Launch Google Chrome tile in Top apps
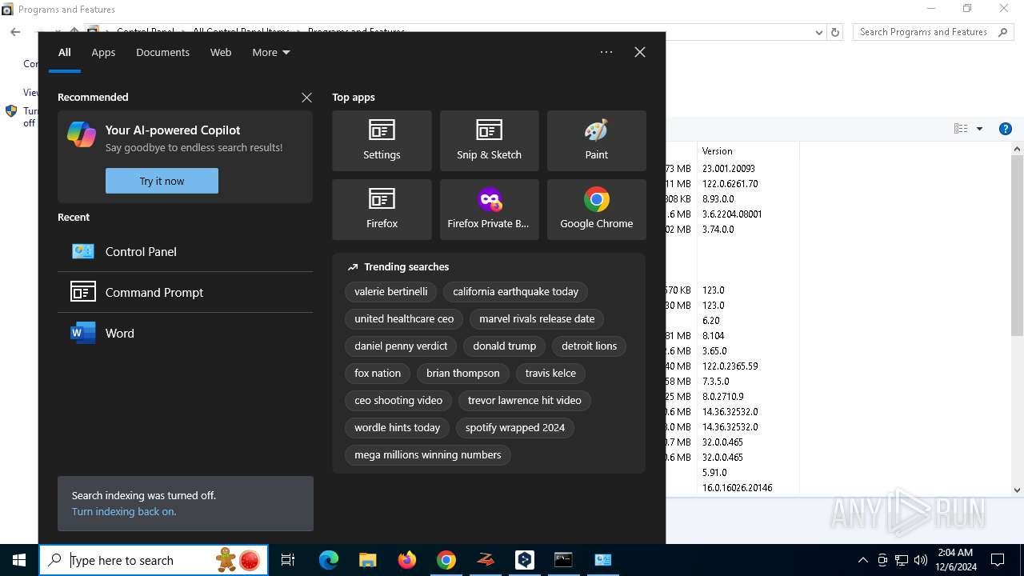Image resolution: width=1024 pixels, height=576 pixels. coord(596,210)
